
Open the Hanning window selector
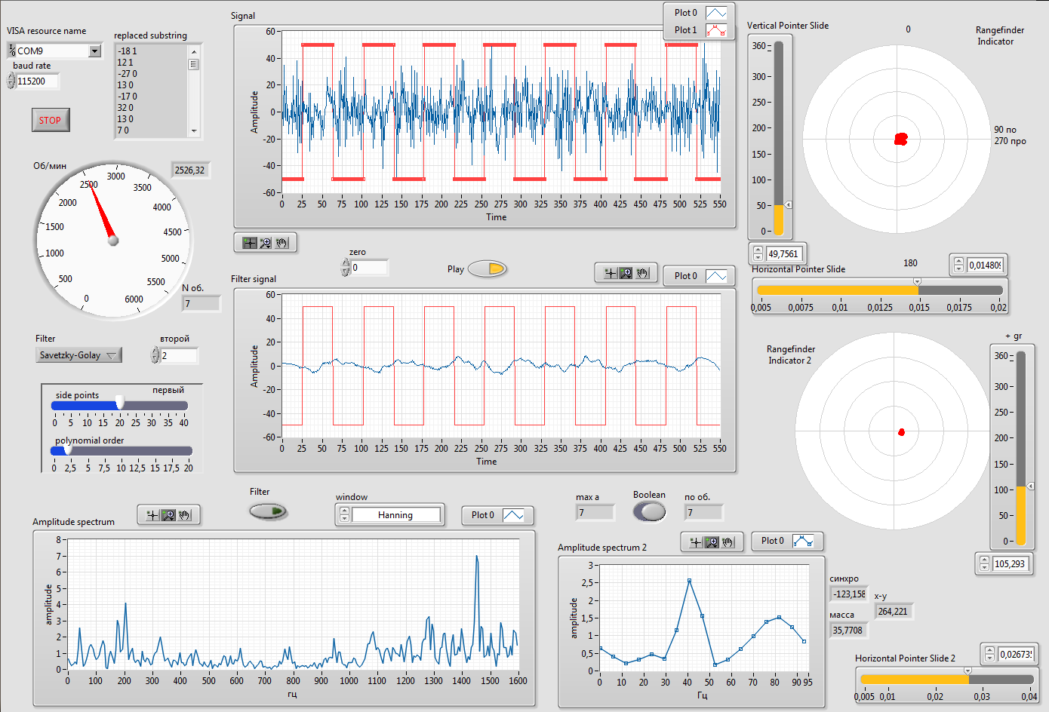coord(395,515)
